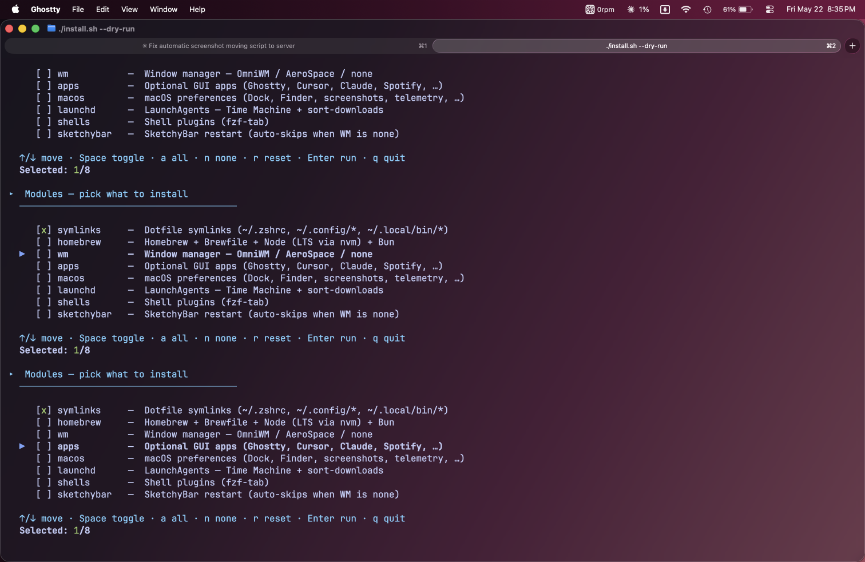Image resolution: width=865 pixels, height=562 pixels.
Task: Click the triangle before the middle 'Modules — pick' heading
Action: point(11,194)
